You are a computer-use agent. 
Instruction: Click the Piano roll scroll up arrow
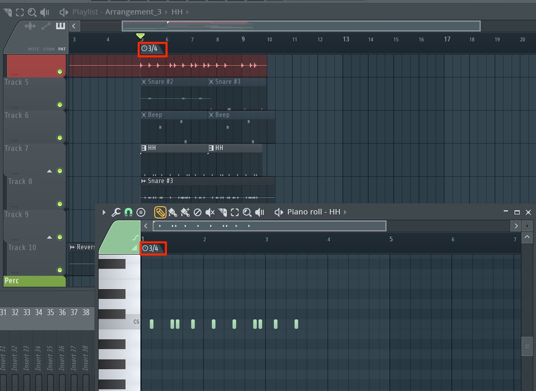[527, 237]
